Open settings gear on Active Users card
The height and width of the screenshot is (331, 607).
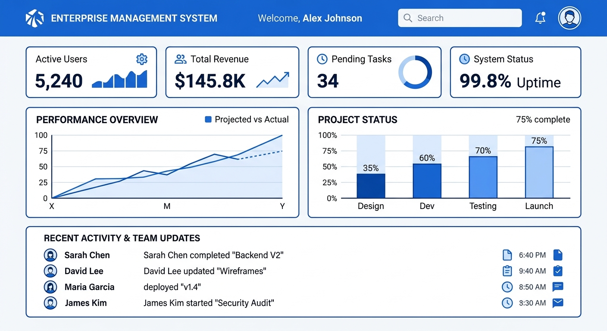click(141, 59)
